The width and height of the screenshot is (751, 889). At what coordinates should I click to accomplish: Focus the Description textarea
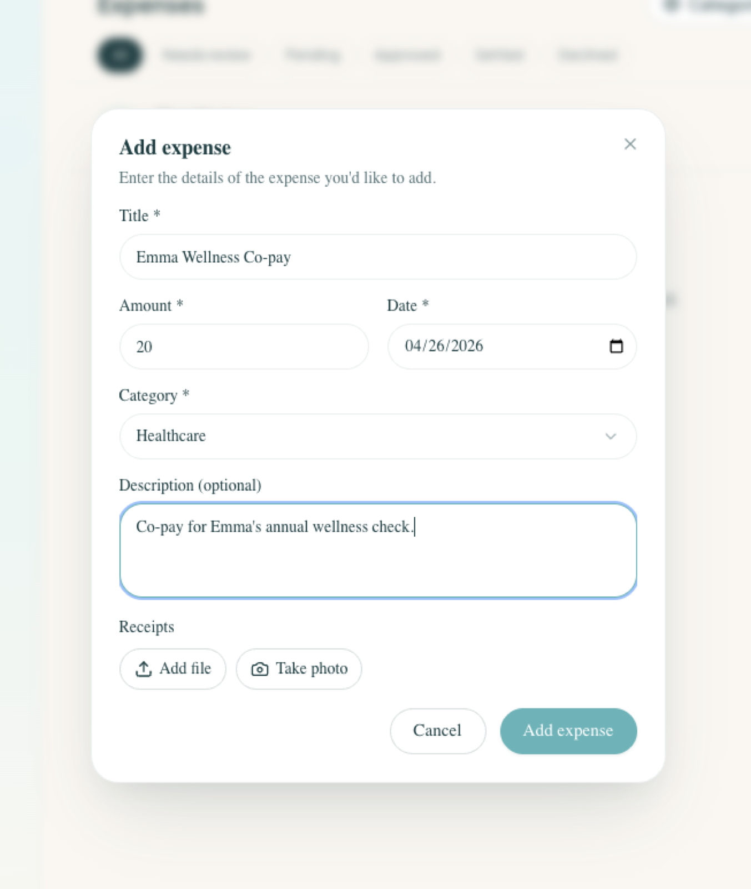(377, 550)
